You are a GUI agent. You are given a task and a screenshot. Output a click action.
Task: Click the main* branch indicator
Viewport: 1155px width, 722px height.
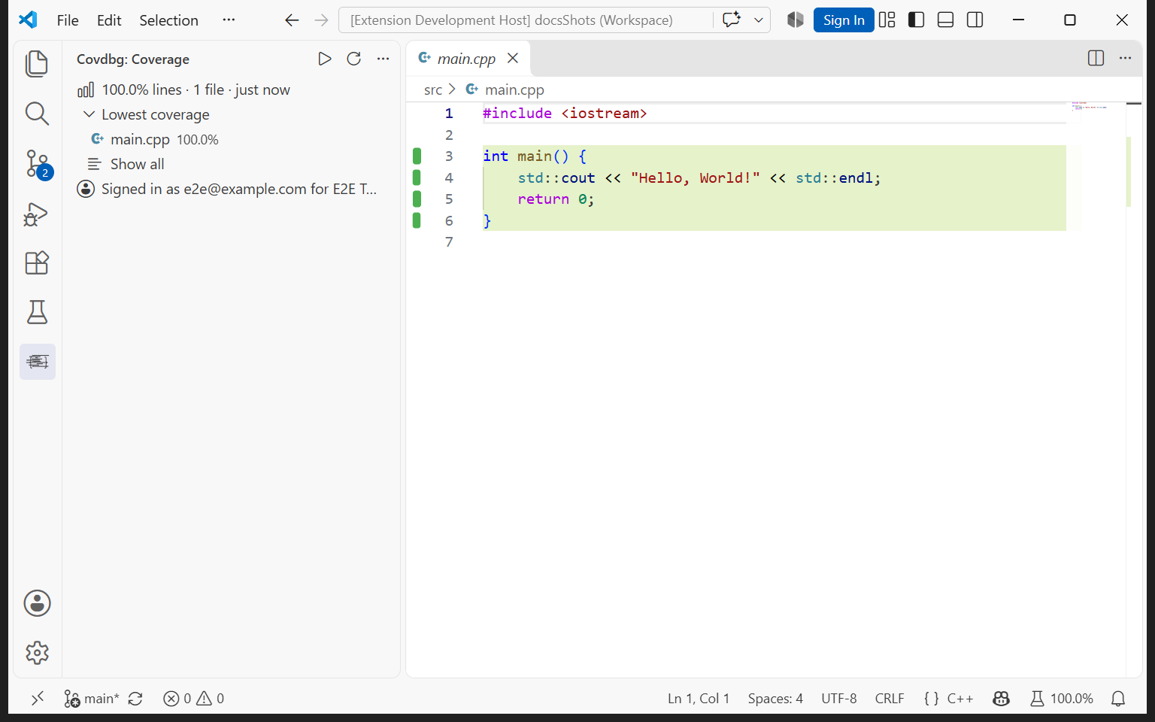92,699
